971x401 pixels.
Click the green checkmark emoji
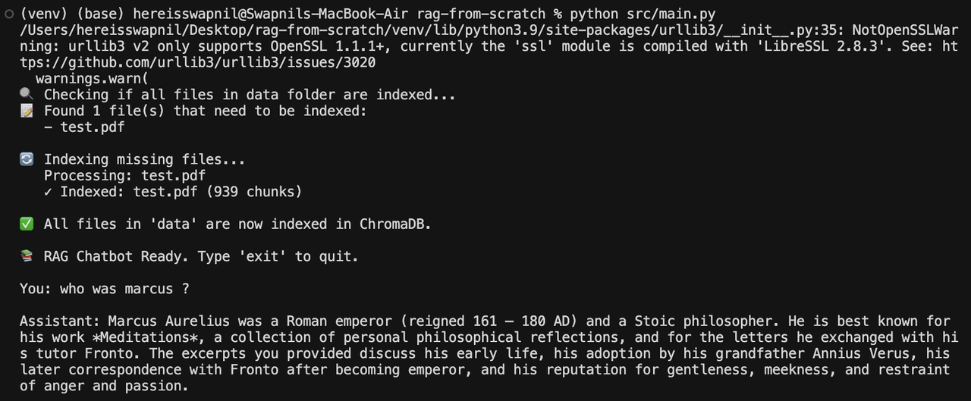click(27, 224)
